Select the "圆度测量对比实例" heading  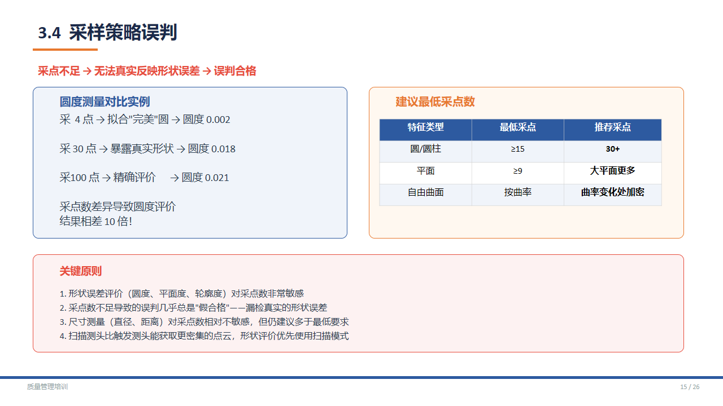coord(104,102)
